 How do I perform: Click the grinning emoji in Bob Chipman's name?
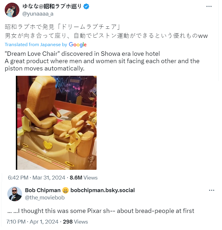pos(65,190)
